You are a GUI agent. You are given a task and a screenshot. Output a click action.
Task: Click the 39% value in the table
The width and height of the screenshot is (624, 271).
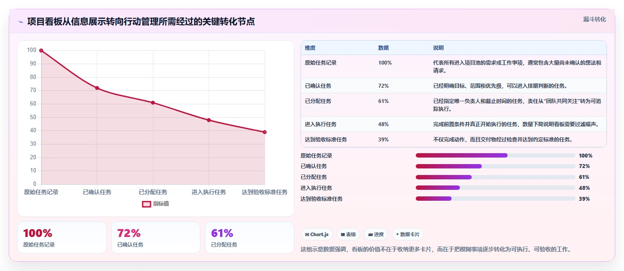tap(383, 140)
